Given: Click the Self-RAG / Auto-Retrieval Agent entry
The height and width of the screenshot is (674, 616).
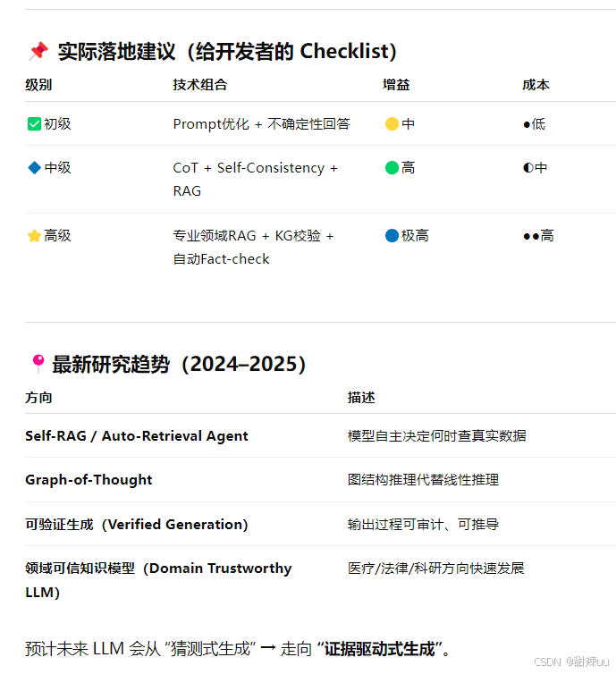Looking at the screenshot, I should tap(137, 436).
